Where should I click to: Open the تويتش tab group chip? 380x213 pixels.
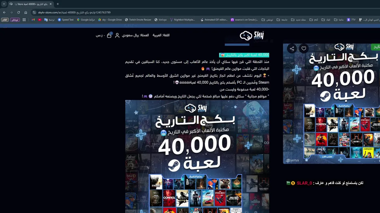click(x=15, y=20)
